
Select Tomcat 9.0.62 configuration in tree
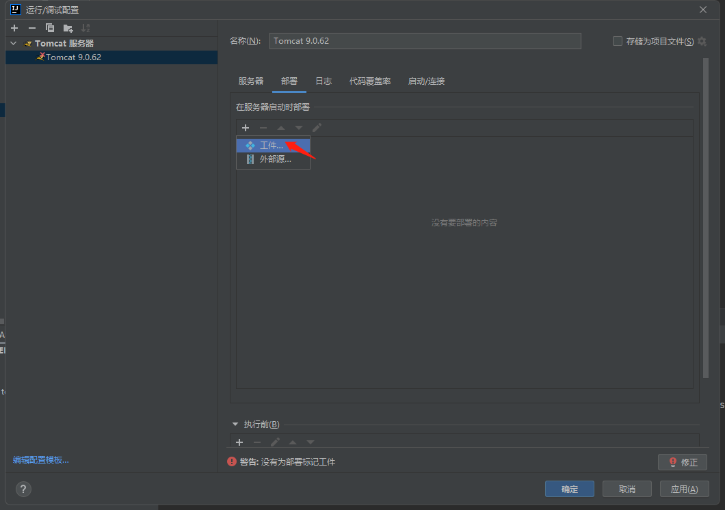111,57
